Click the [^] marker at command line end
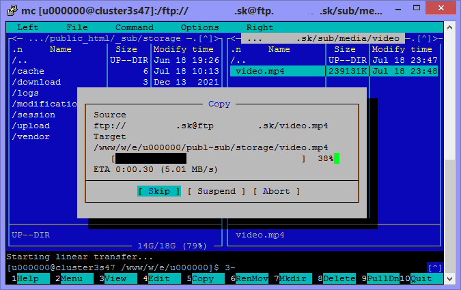 [434, 267]
